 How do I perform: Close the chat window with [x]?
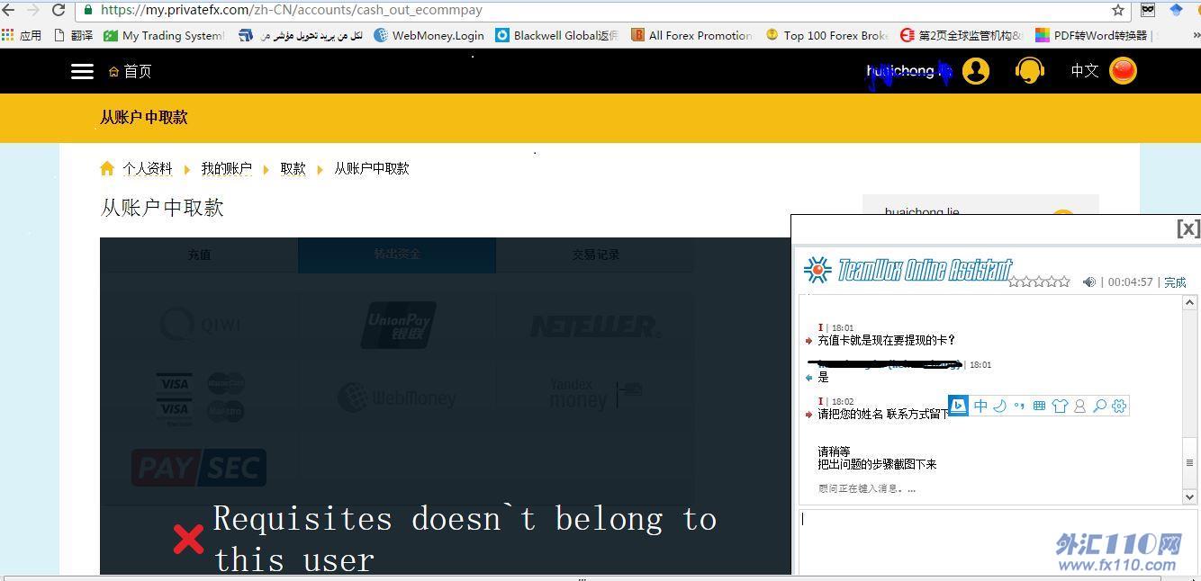point(1187,228)
